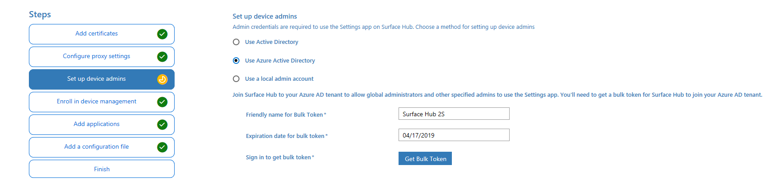Open the Add certificates step

[x=96, y=34]
